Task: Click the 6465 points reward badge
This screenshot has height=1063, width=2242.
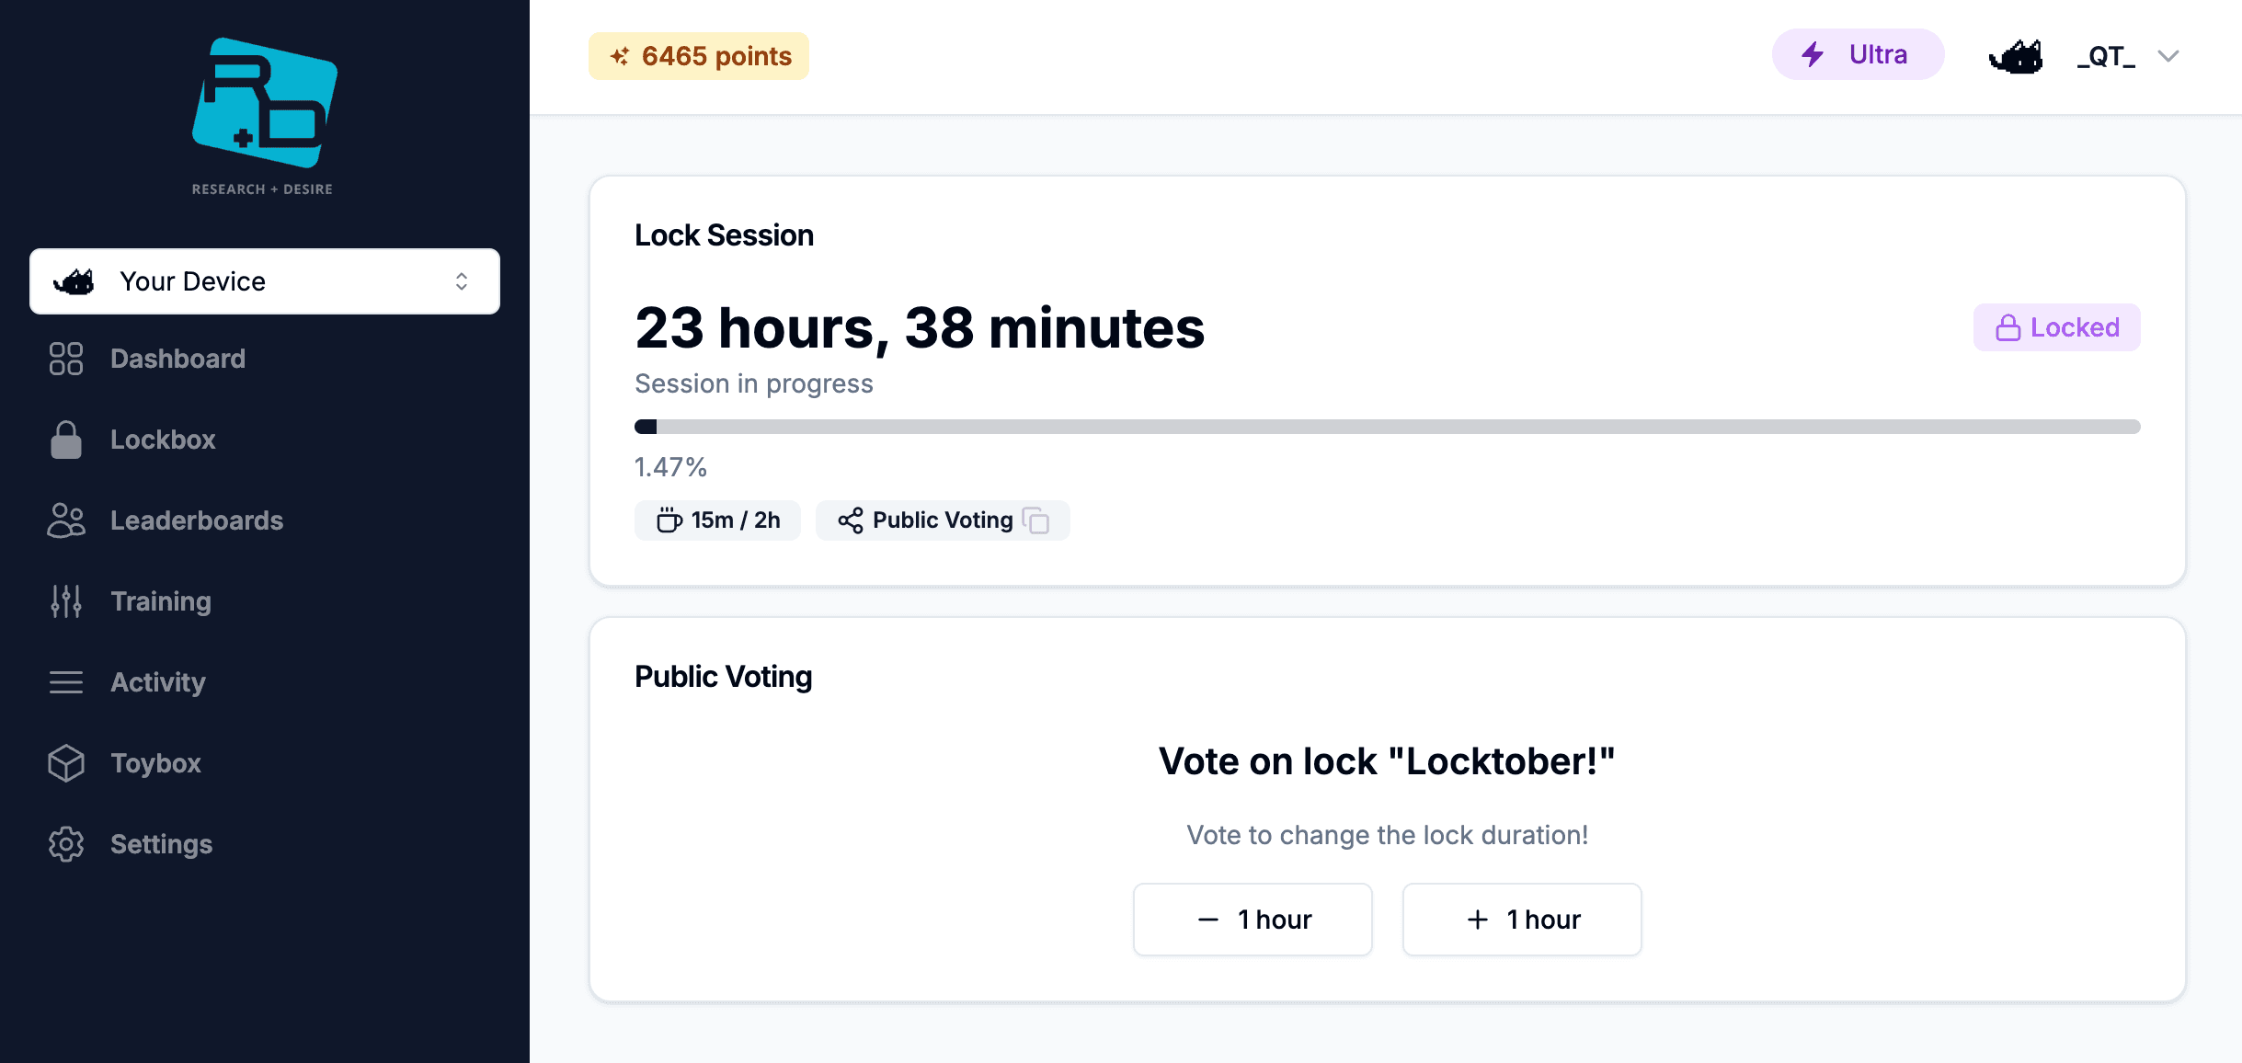Action: click(699, 56)
